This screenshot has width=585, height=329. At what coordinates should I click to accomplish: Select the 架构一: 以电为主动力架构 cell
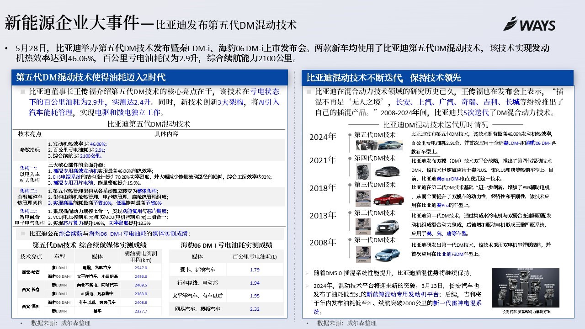click(30, 174)
